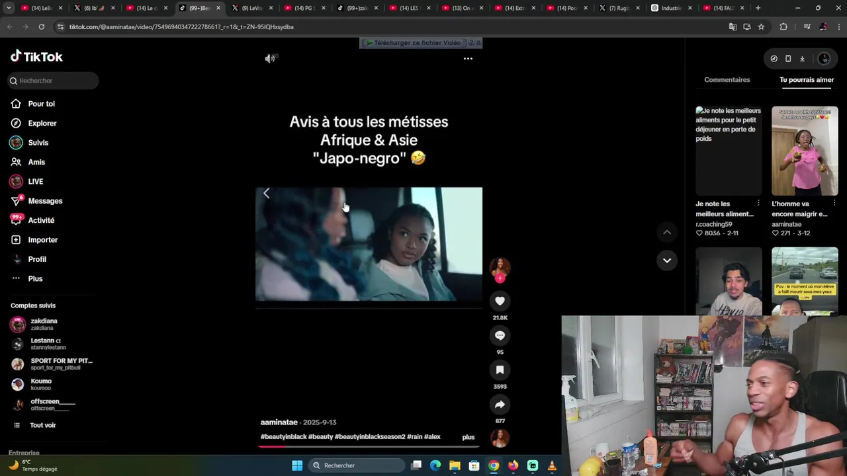Expand the caption with plus

coord(468,437)
